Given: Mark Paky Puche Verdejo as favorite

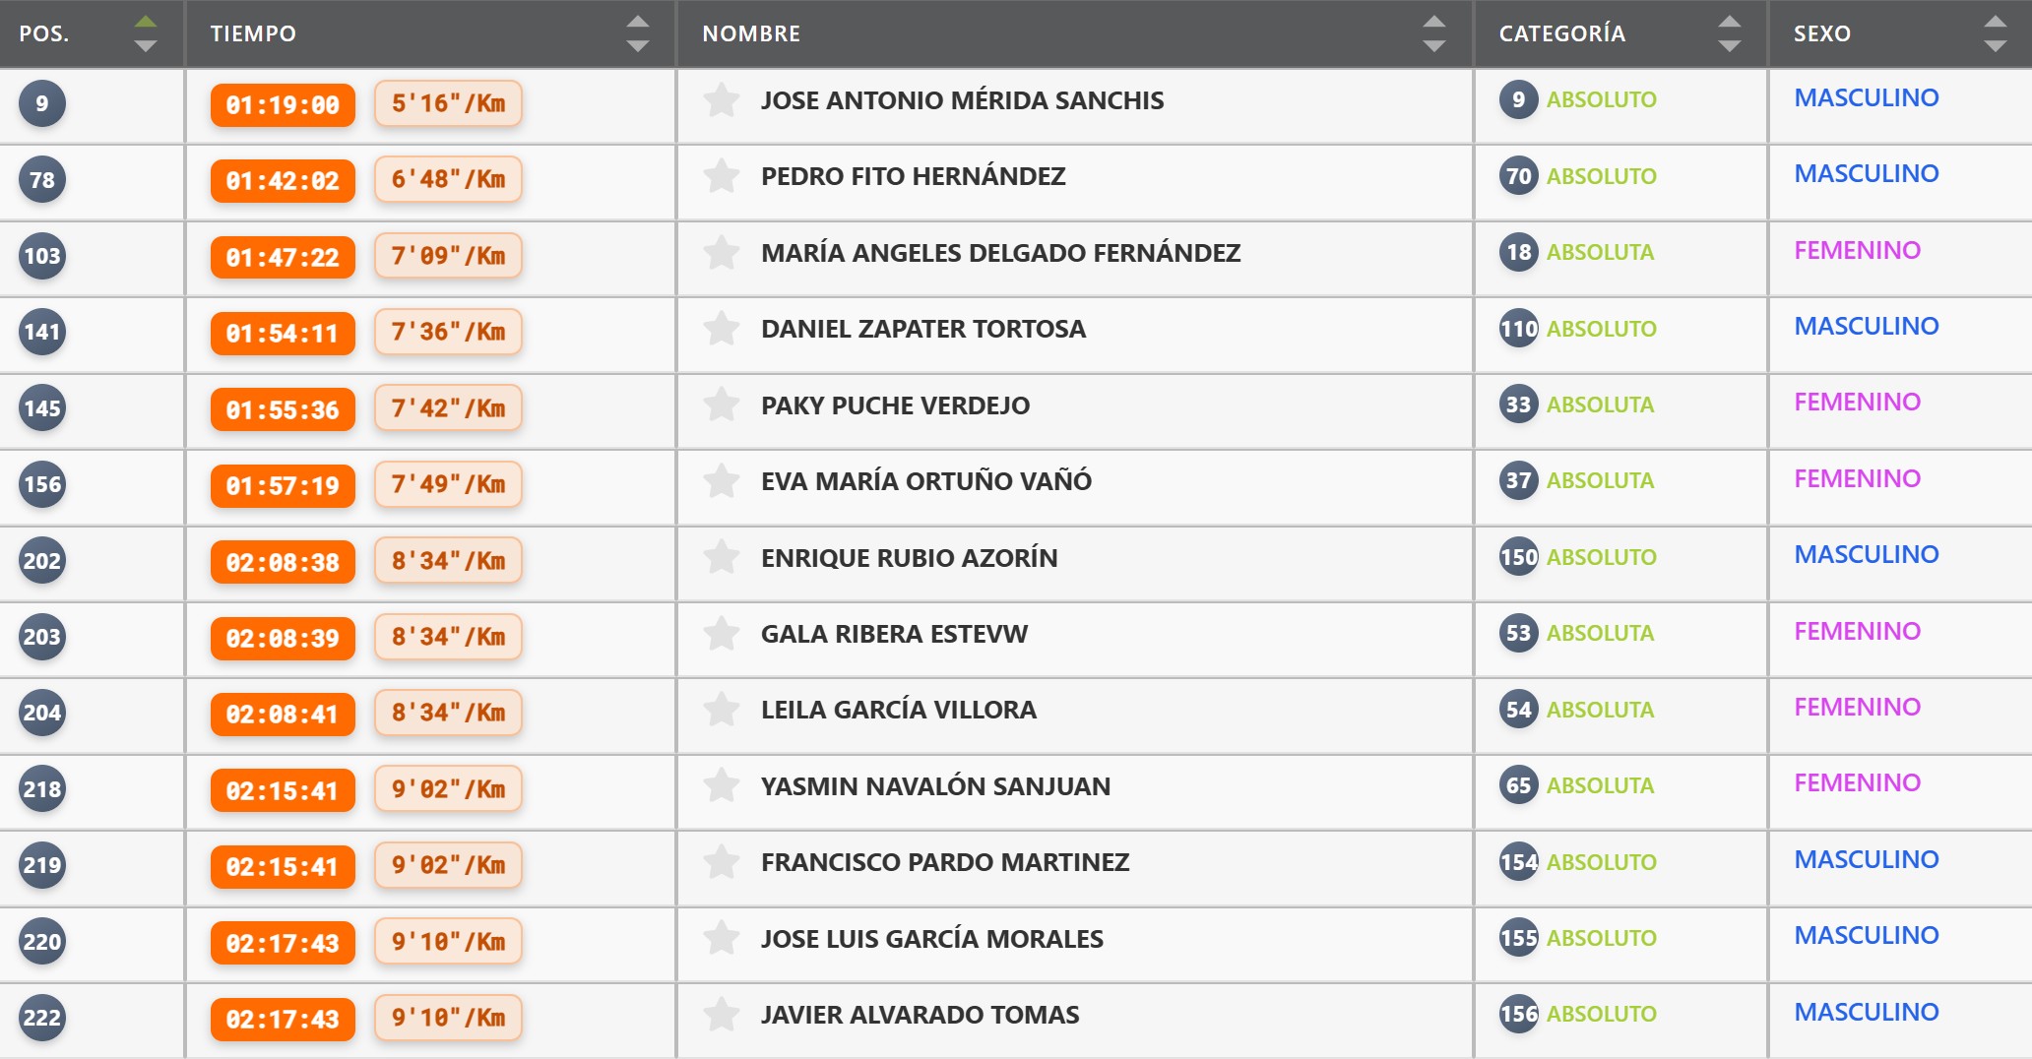Looking at the screenshot, I should tap(721, 405).
